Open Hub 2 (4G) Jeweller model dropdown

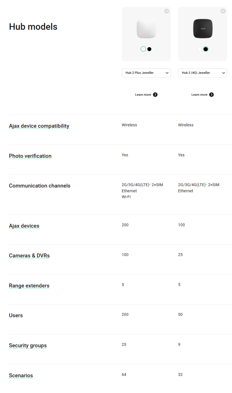[202, 73]
